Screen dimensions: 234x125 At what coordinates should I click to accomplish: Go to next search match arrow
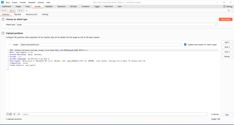pos(19,114)
